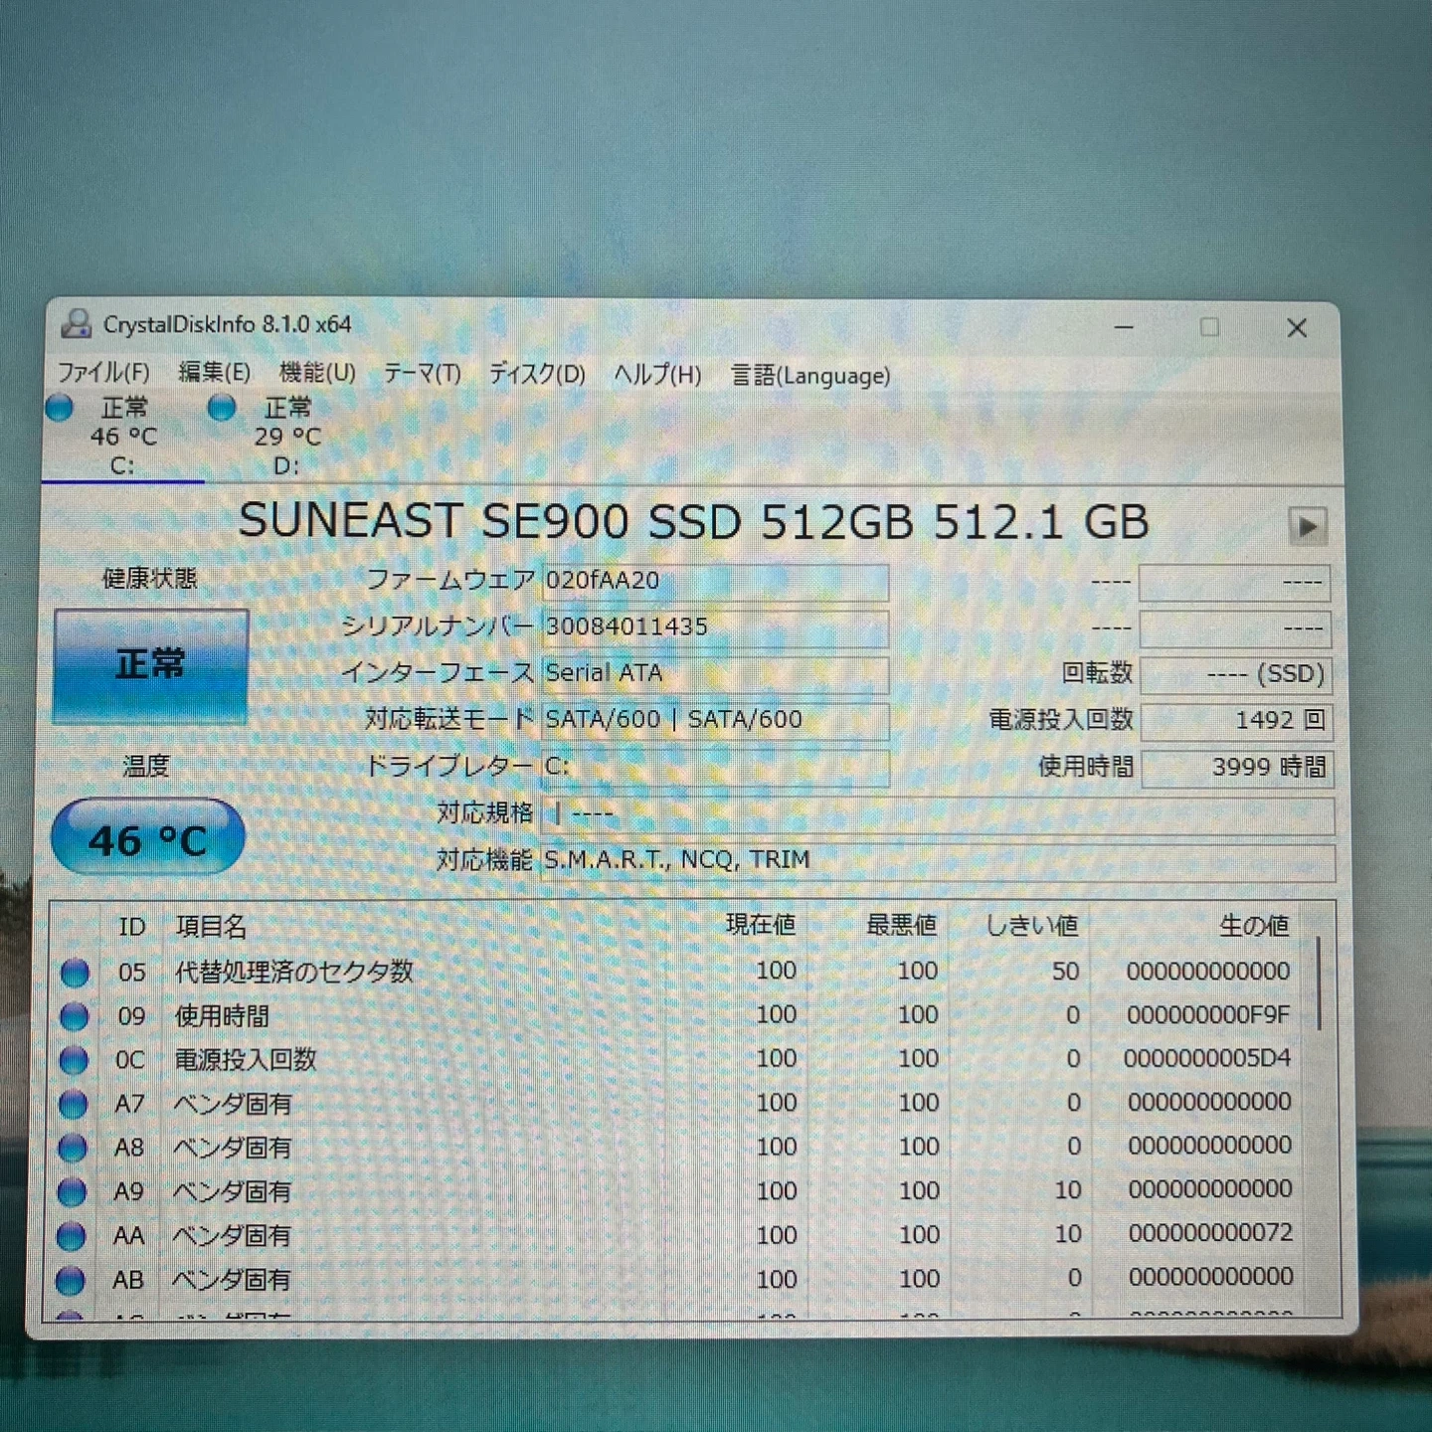Click status circle of attribute A9
Screen dimensions: 1432x1432
click(72, 1191)
